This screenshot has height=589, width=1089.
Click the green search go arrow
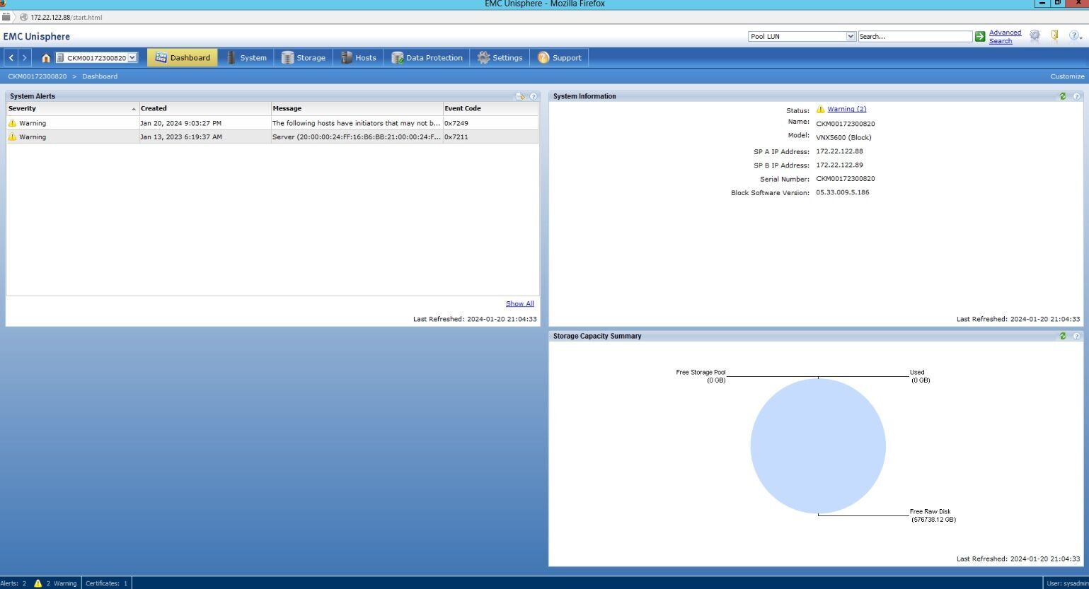coord(980,37)
